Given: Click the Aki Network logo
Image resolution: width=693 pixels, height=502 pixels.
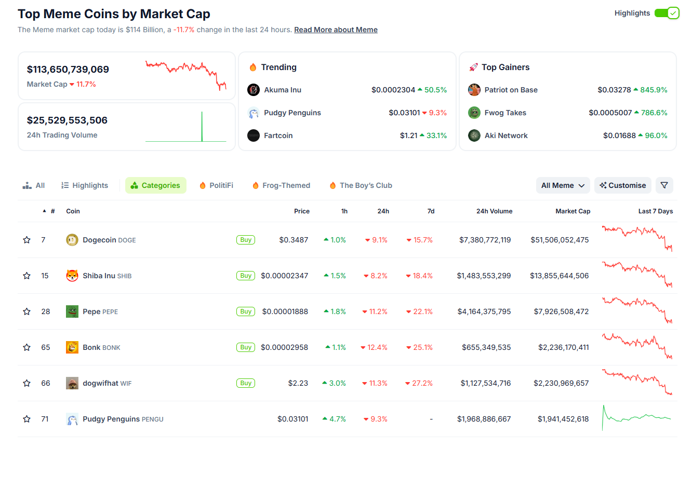Looking at the screenshot, I should [x=474, y=135].
